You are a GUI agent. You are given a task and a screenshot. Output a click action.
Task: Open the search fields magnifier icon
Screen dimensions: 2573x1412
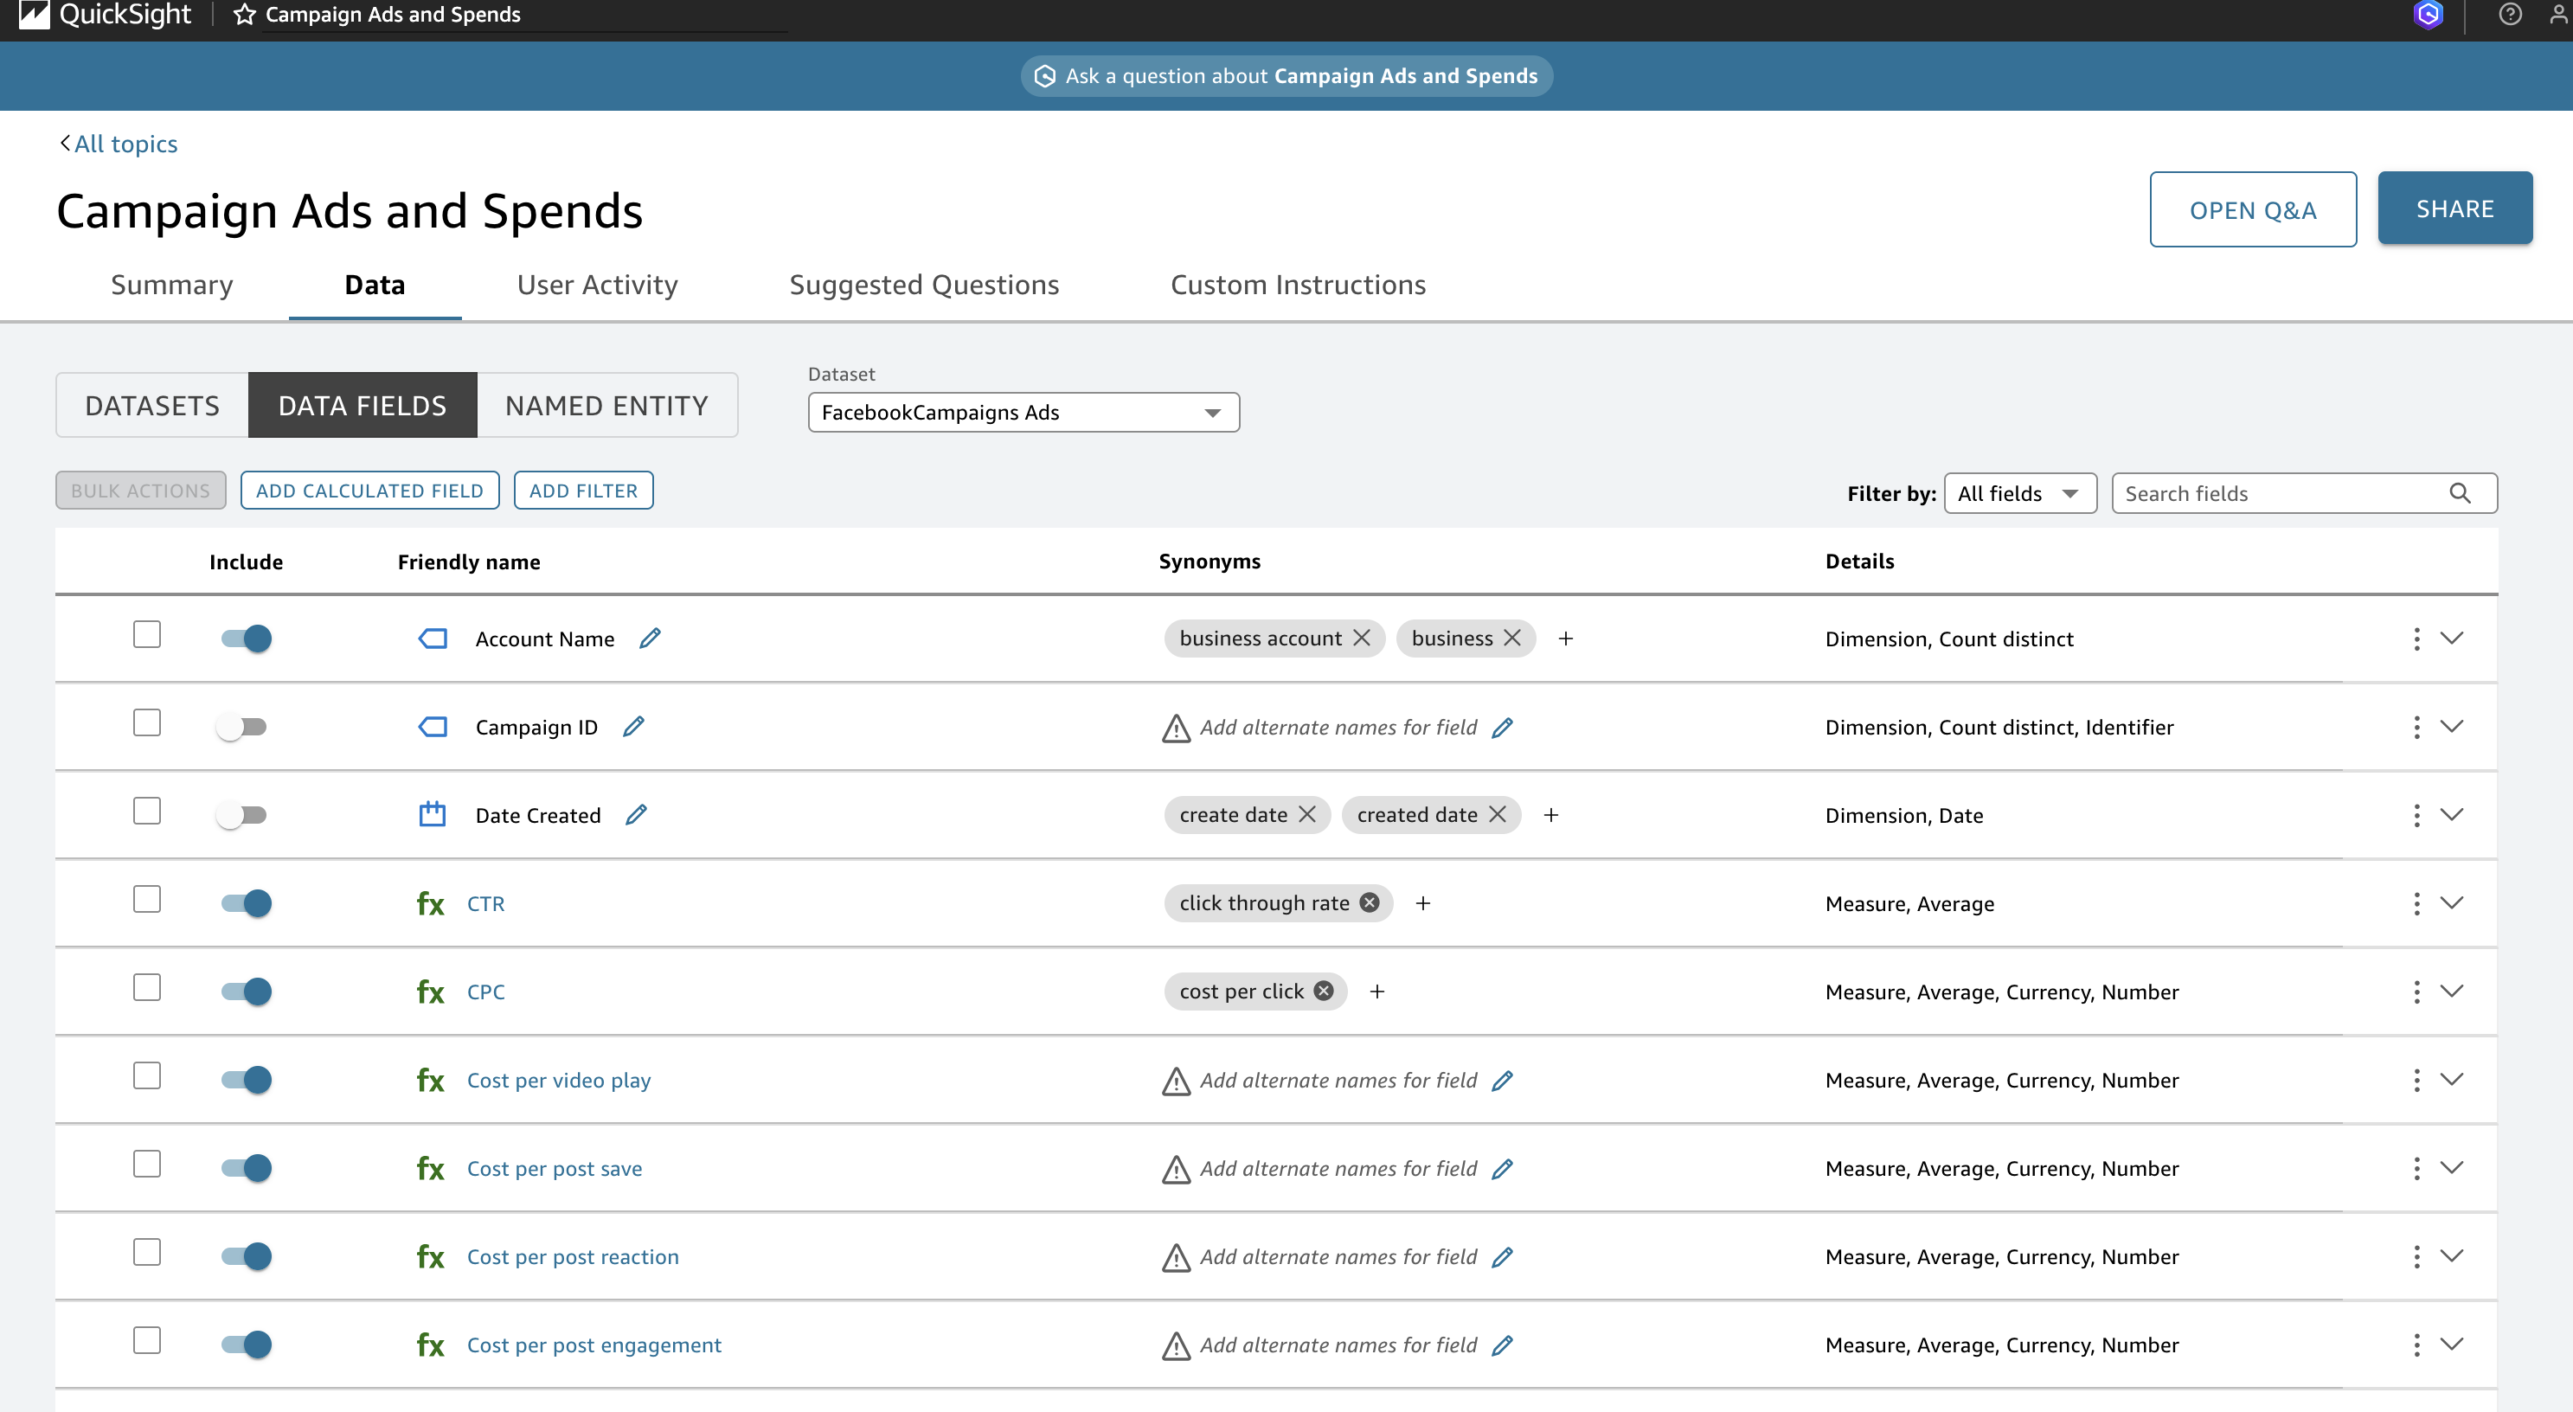point(2459,492)
